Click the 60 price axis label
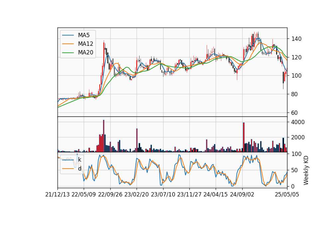The height and width of the screenshot is (229, 319). tap(295, 113)
